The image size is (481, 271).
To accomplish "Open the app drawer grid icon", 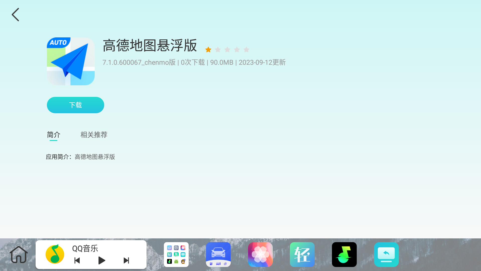I will click(176, 254).
